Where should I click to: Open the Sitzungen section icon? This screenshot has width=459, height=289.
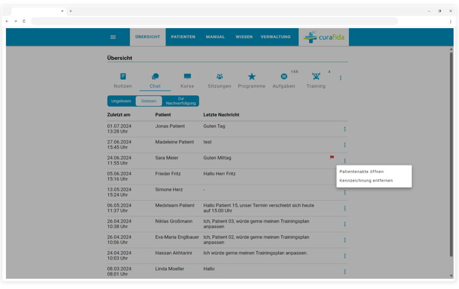tap(220, 76)
